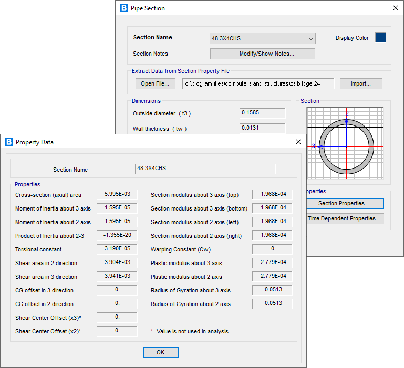Click the Property Data dialog app icon
404x368 pixels.
[9, 142]
